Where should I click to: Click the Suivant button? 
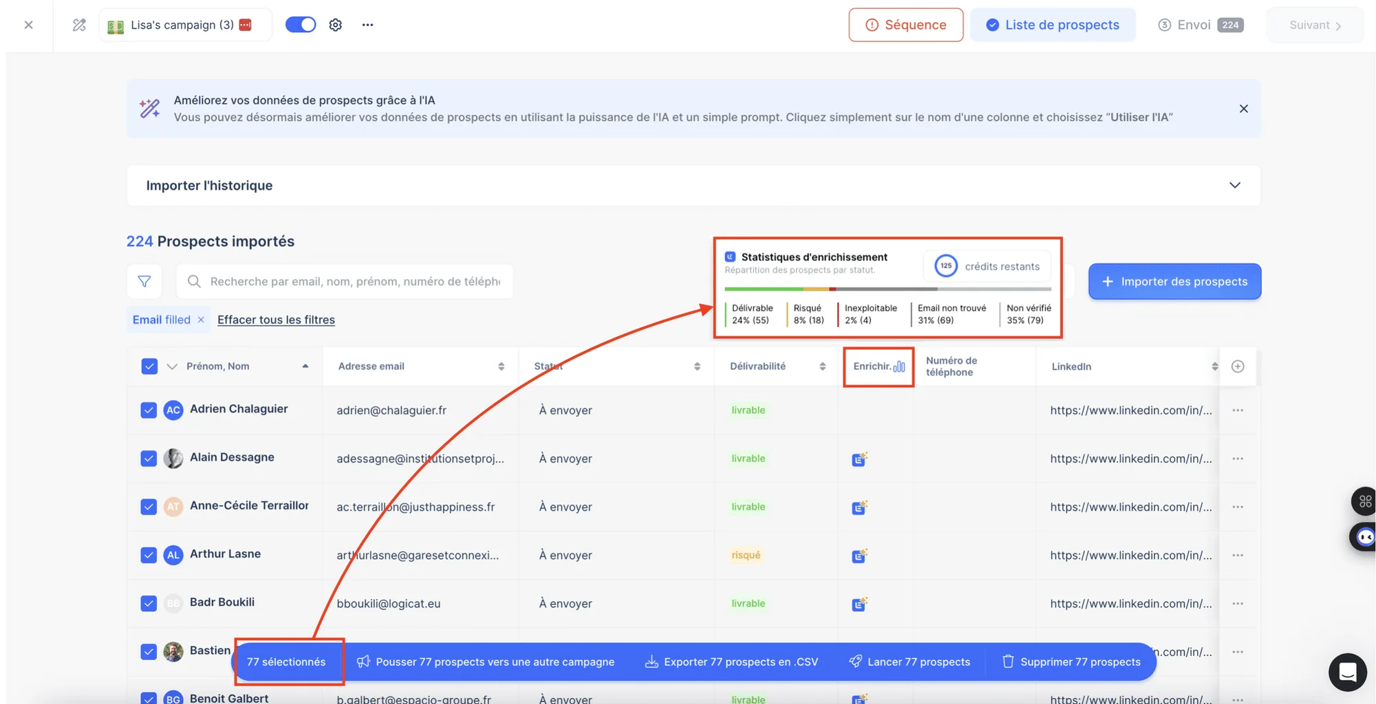pyautogui.click(x=1315, y=25)
